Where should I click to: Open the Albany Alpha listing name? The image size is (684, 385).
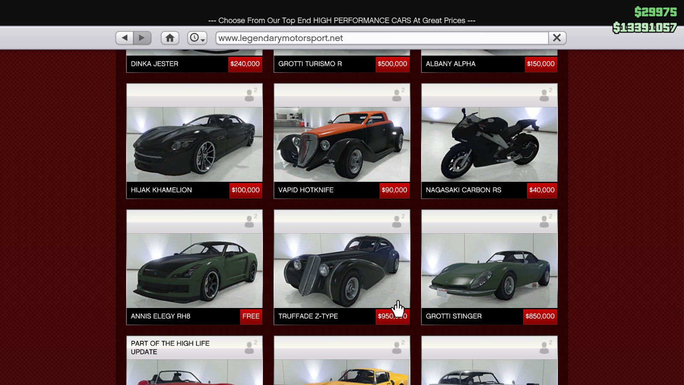pyautogui.click(x=451, y=64)
